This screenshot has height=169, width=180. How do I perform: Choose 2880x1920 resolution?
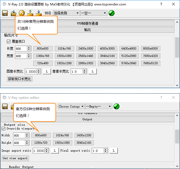click(86, 63)
